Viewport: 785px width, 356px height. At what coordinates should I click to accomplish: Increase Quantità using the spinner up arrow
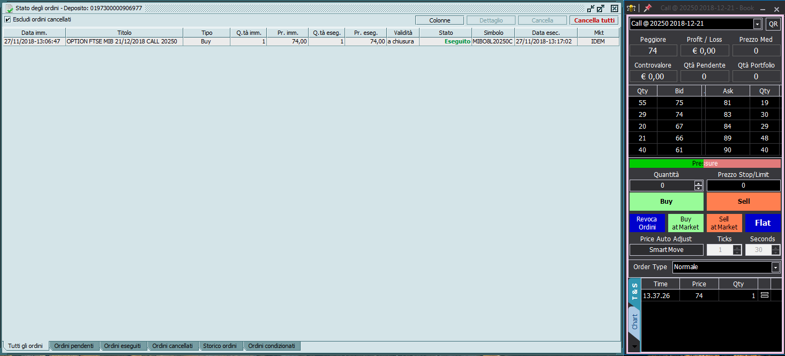(698, 183)
